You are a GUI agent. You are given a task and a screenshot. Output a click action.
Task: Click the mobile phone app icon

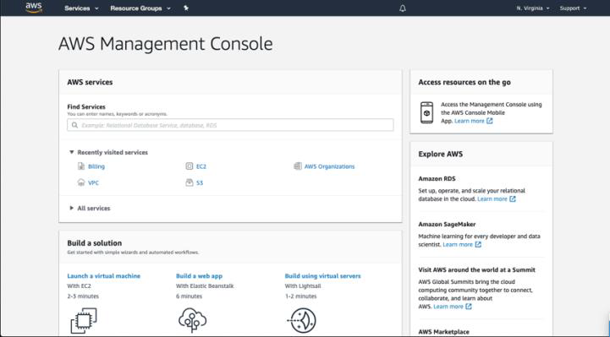(x=426, y=112)
